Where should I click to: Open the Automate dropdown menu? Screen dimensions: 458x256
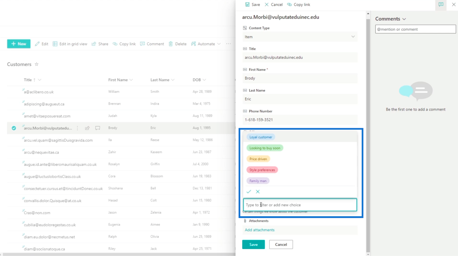point(206,44)
